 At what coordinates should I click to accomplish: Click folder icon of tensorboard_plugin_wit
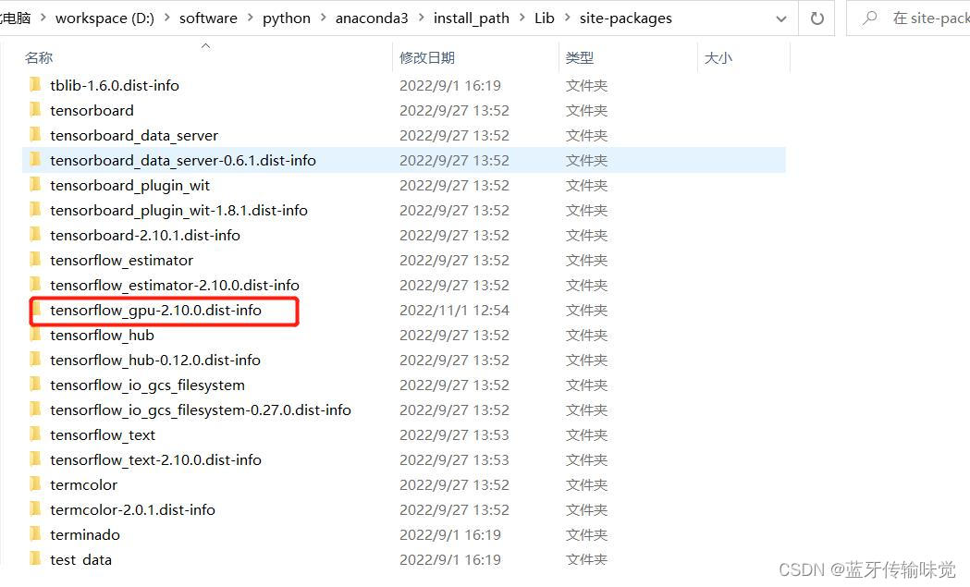click(x=35, y=184)
